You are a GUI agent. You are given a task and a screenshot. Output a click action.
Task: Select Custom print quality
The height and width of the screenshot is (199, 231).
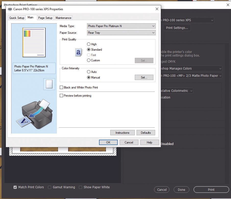(89, 60)
